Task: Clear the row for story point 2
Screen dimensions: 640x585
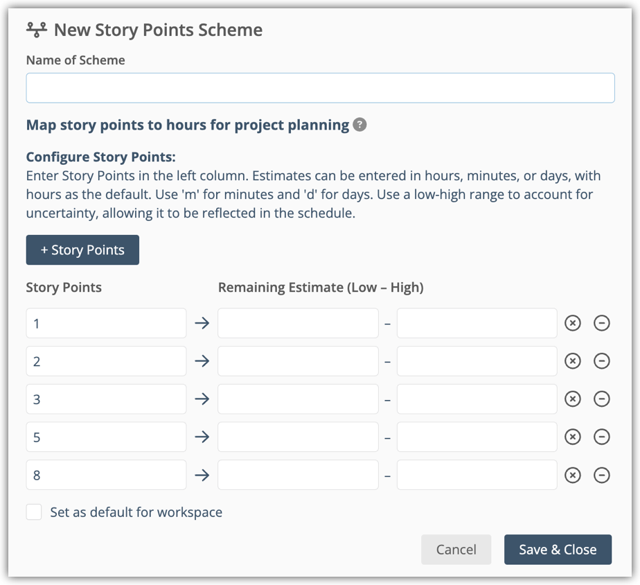Action: coord(573,361)
